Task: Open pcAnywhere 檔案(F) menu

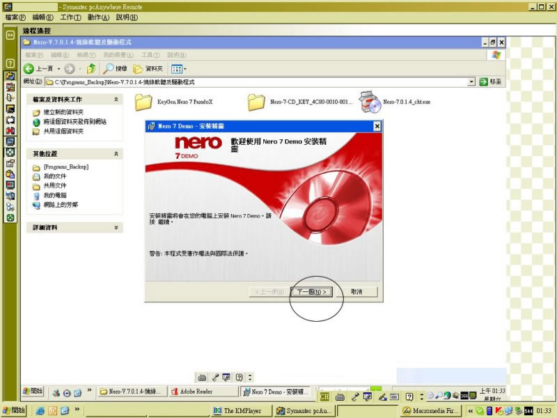Action: [15, 17]
